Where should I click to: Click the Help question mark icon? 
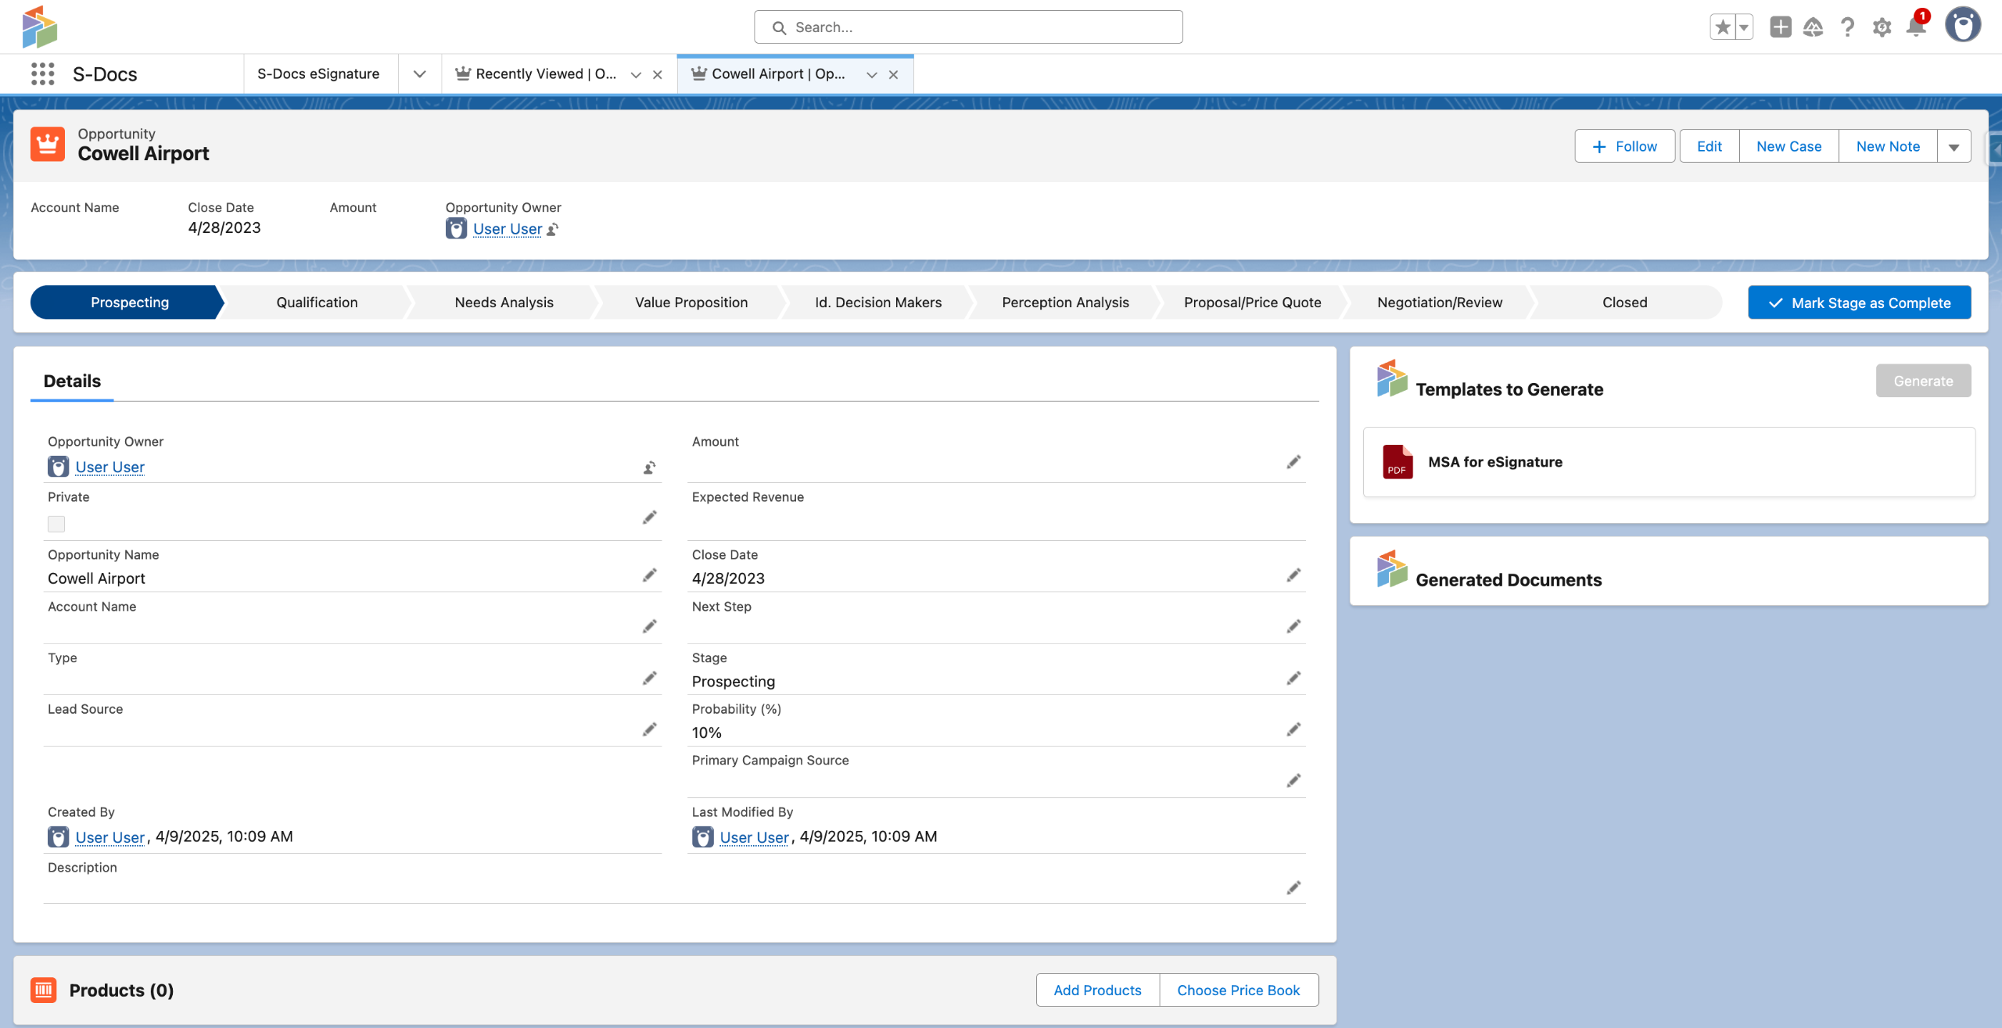[1847, 27]
